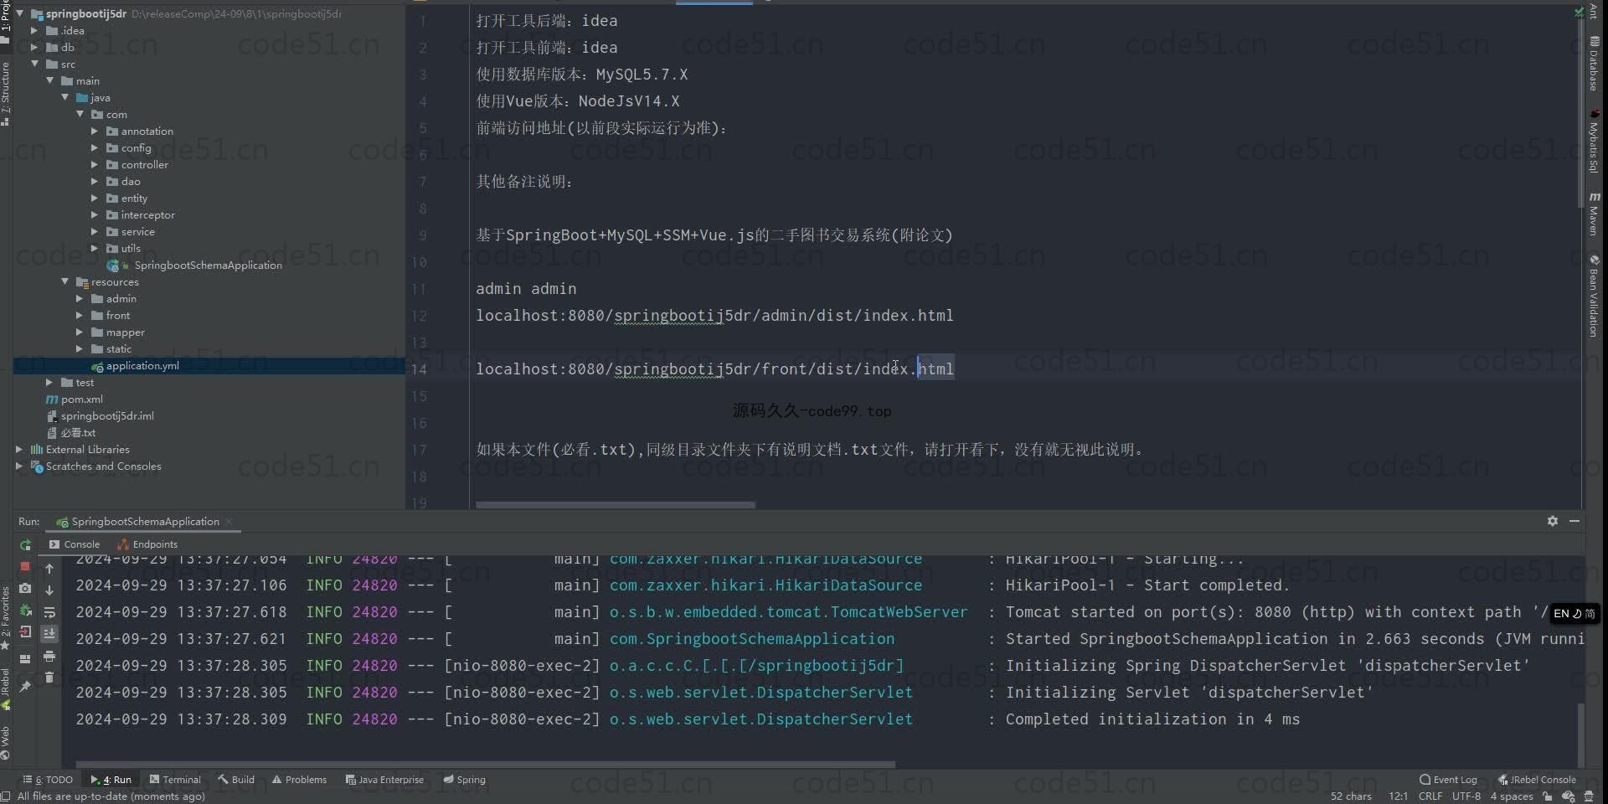Pin the Run tab with the pin icon
The width and height of the screenshot is (1608, 804).
pyautogui.click(x=25, y=686)
